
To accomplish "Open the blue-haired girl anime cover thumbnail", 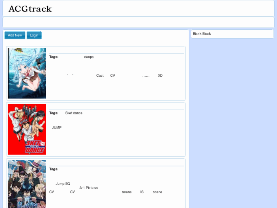I will tap(27, 73).
